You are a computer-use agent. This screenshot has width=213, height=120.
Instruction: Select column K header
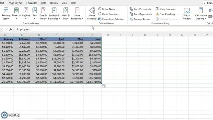(x=145, y=35)
